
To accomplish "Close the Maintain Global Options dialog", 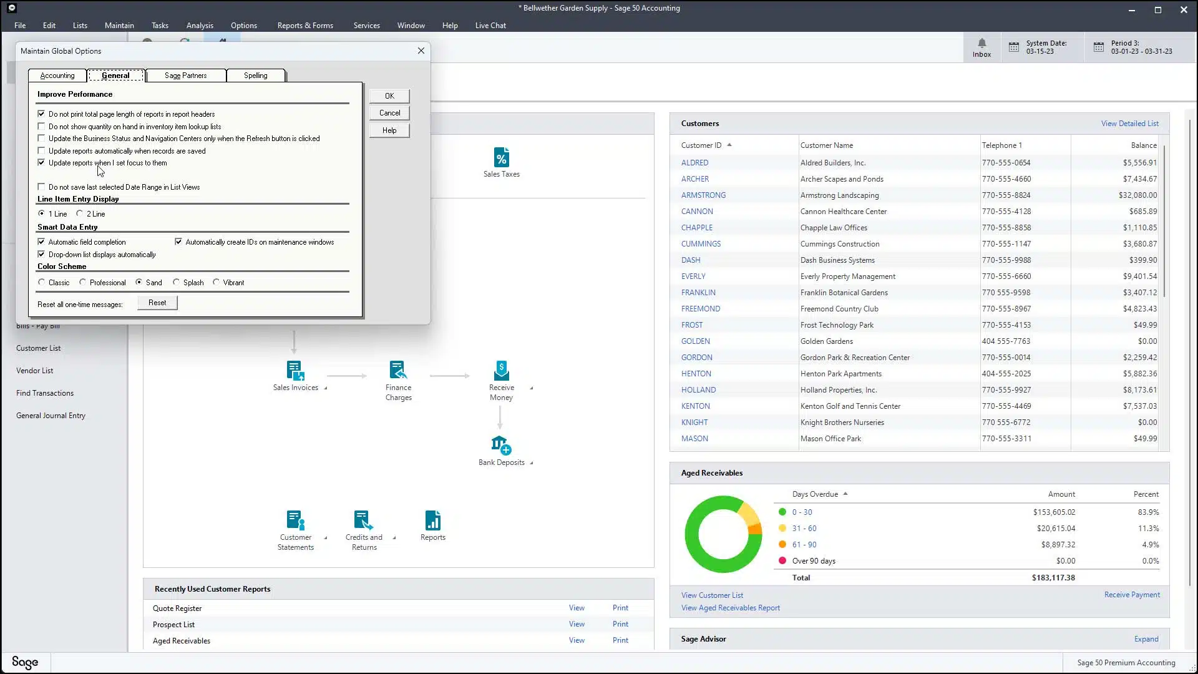I will [421, 51].
